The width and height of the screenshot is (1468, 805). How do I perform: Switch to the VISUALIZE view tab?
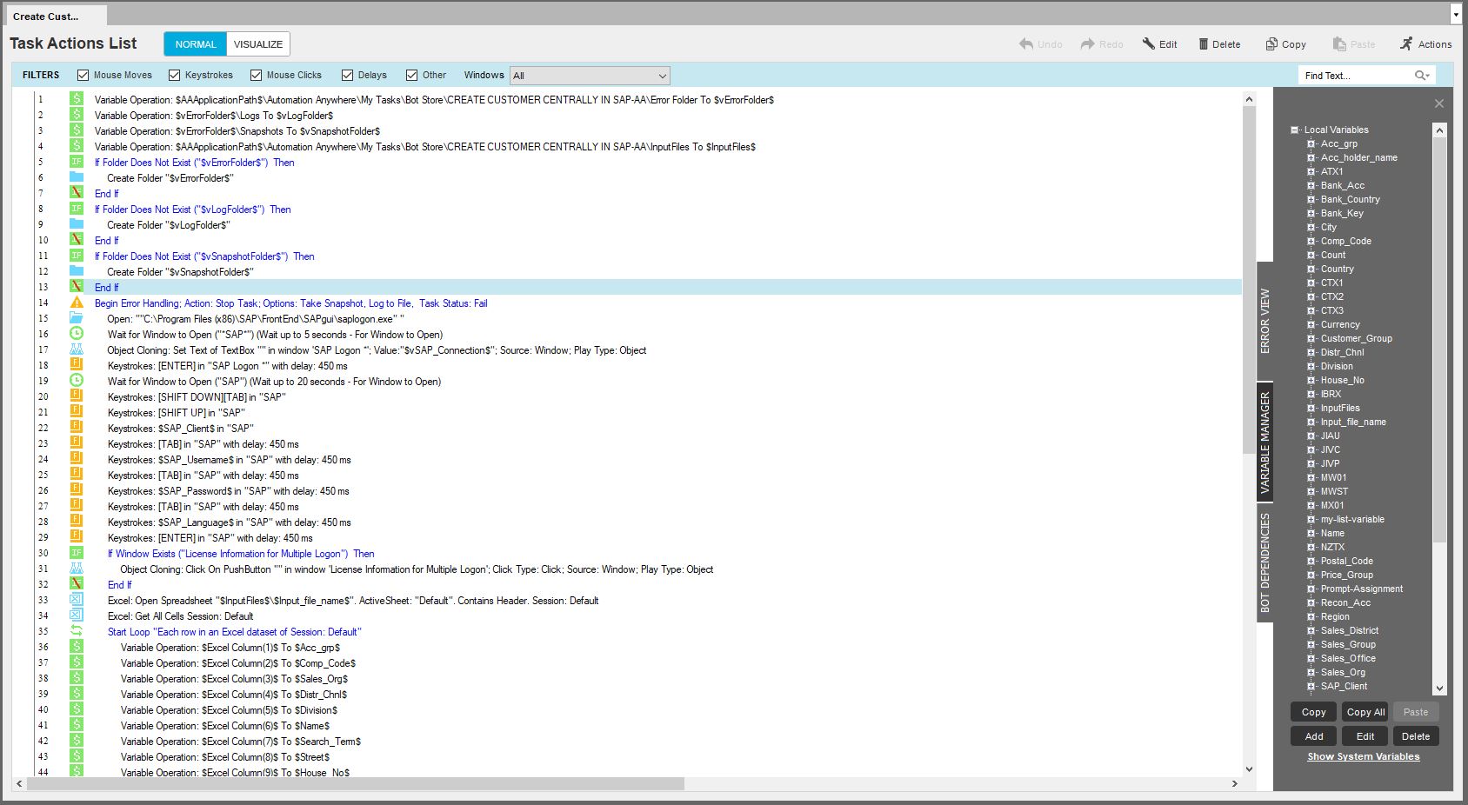point(258,44)
